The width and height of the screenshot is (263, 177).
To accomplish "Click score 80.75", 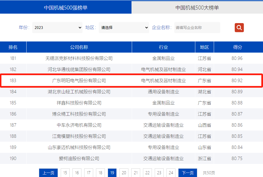I will coord(237,158).
